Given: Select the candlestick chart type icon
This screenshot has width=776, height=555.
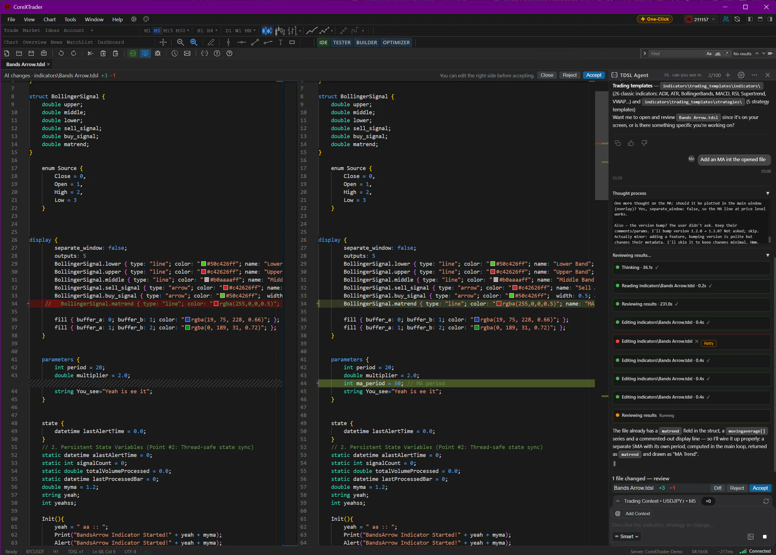Looking at the screenshot, I should click(267, 31).
